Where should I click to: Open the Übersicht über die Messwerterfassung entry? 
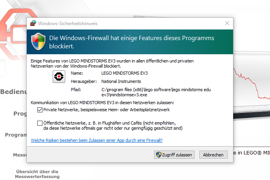(37, 174)
